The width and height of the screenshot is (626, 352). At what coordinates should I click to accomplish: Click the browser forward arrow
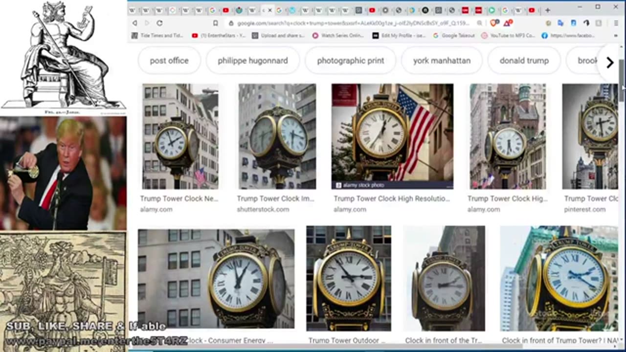click(147, 23)
